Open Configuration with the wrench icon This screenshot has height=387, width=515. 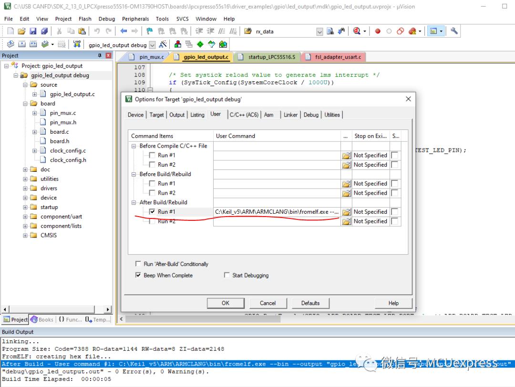click(x=454, y=31)
